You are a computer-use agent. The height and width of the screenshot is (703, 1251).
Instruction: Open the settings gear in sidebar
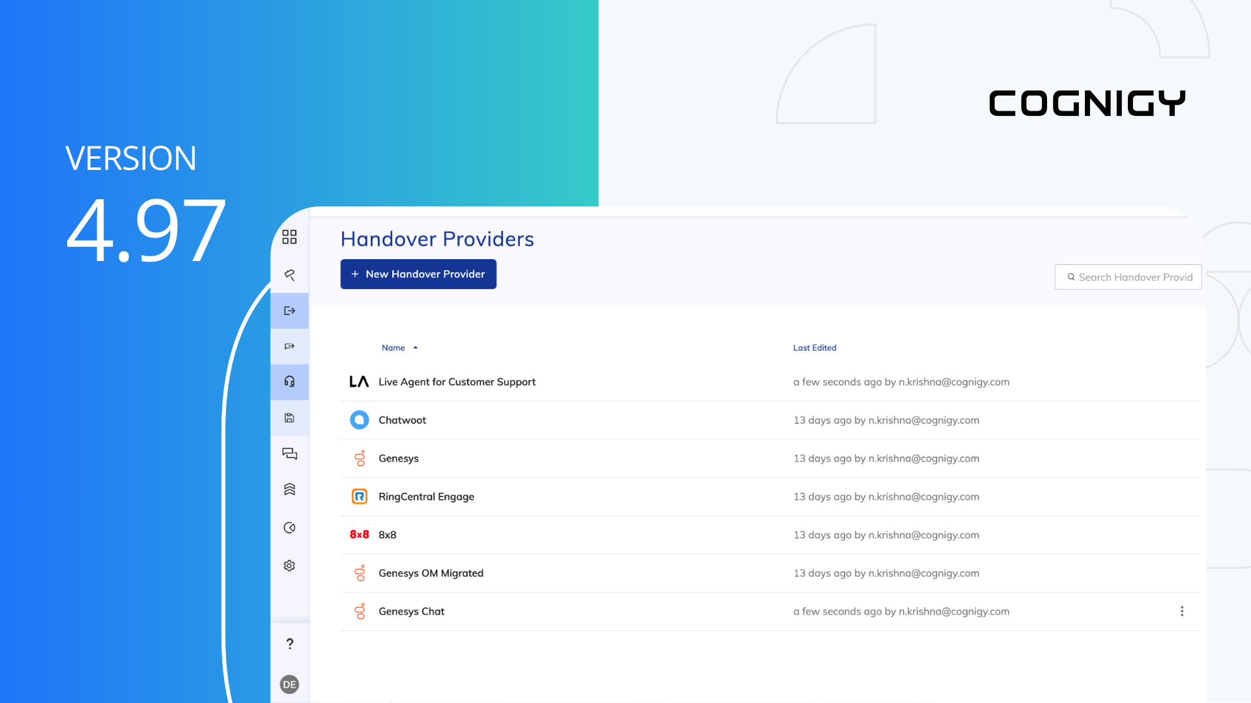point(289,566)
